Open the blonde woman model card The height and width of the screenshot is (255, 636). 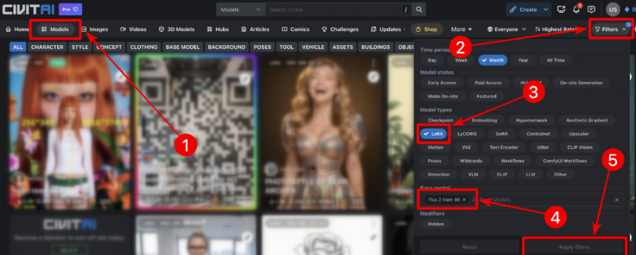[322, 132]
